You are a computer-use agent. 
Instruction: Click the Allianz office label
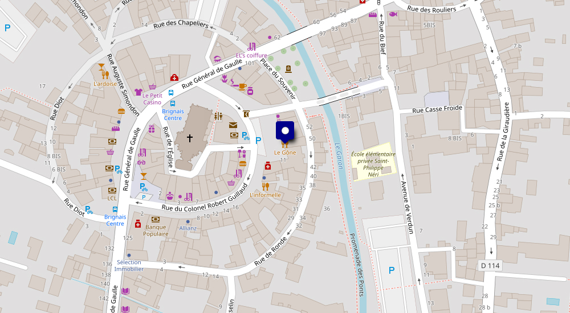coord(188,228)
